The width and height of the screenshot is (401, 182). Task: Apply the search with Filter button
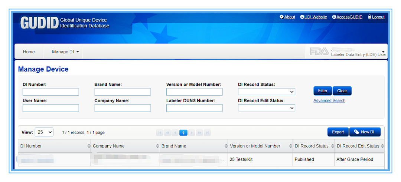(323, 91)
